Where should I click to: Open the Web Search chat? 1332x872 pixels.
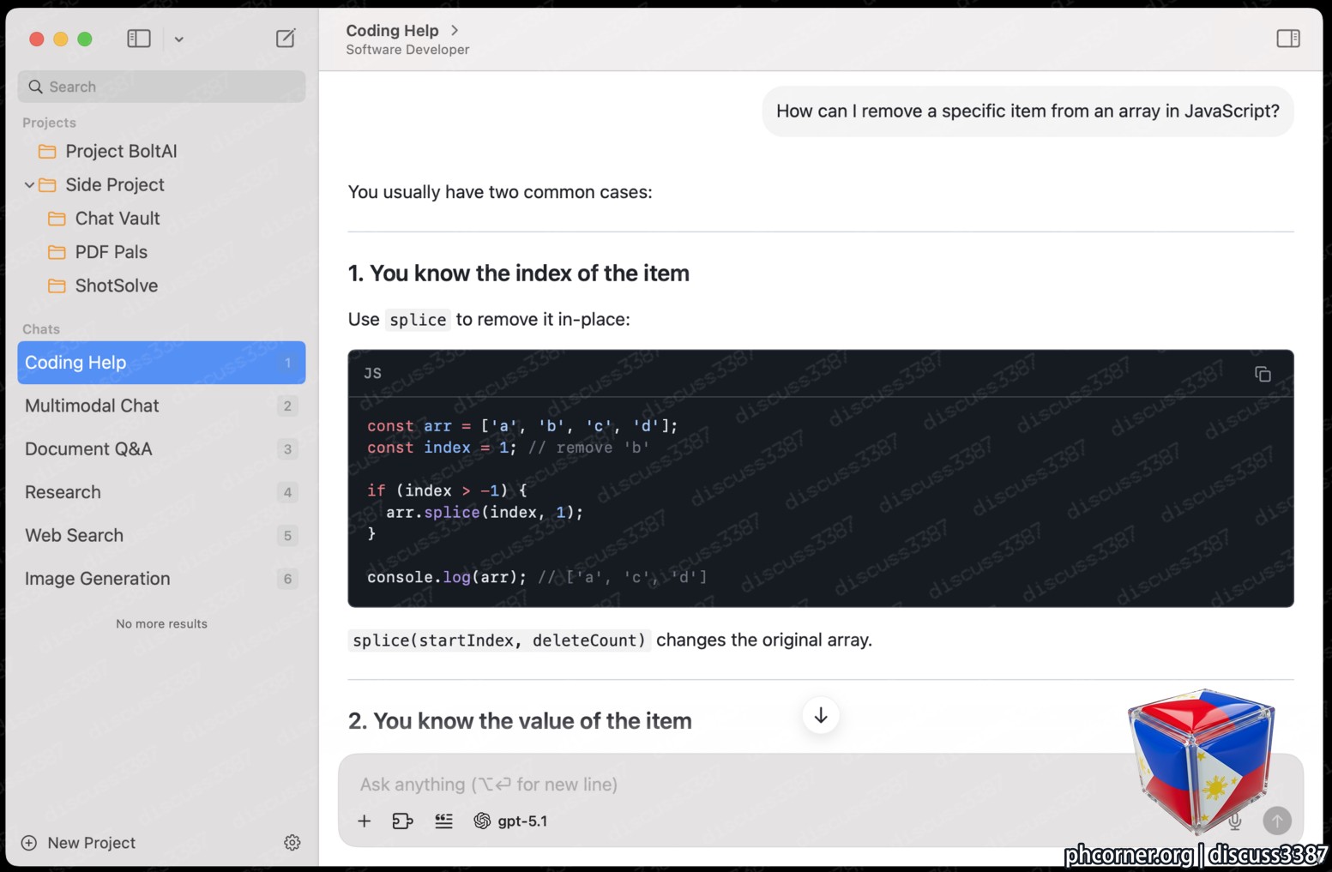[x=161, y=535]
